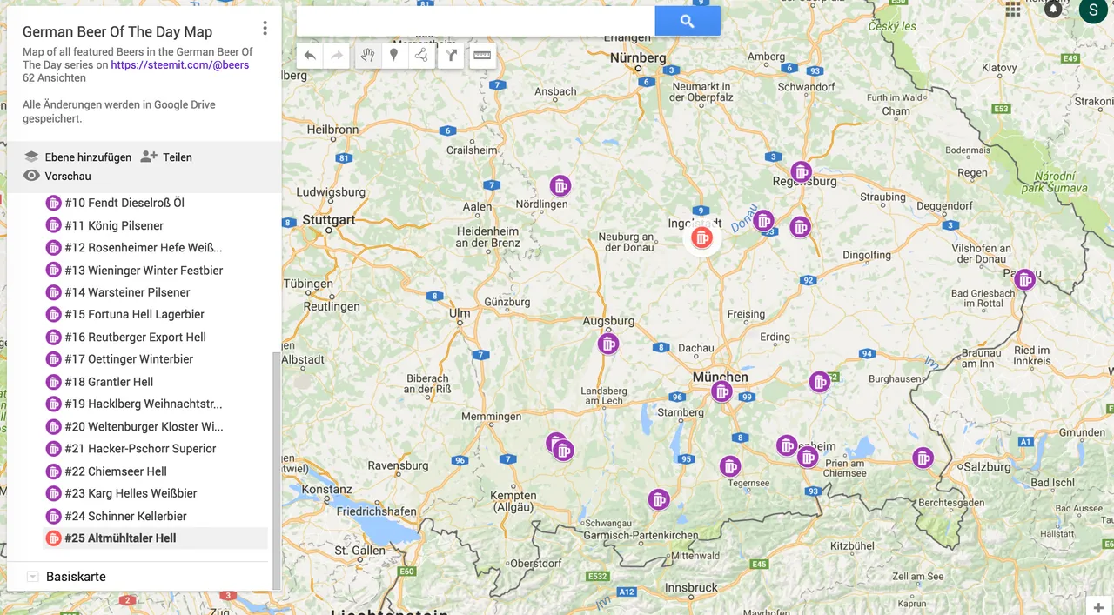Click the beer marker east of Erding

[819, 382]
